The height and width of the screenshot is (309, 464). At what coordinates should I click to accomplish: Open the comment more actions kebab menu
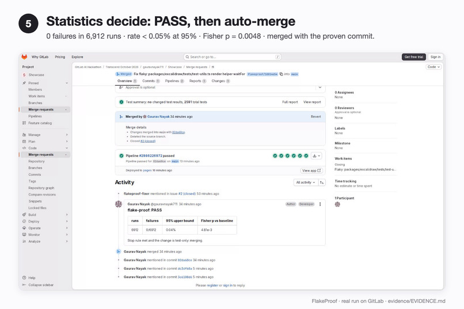[320, 204]
